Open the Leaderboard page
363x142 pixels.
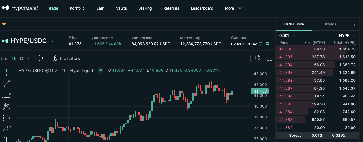[202, 8]
